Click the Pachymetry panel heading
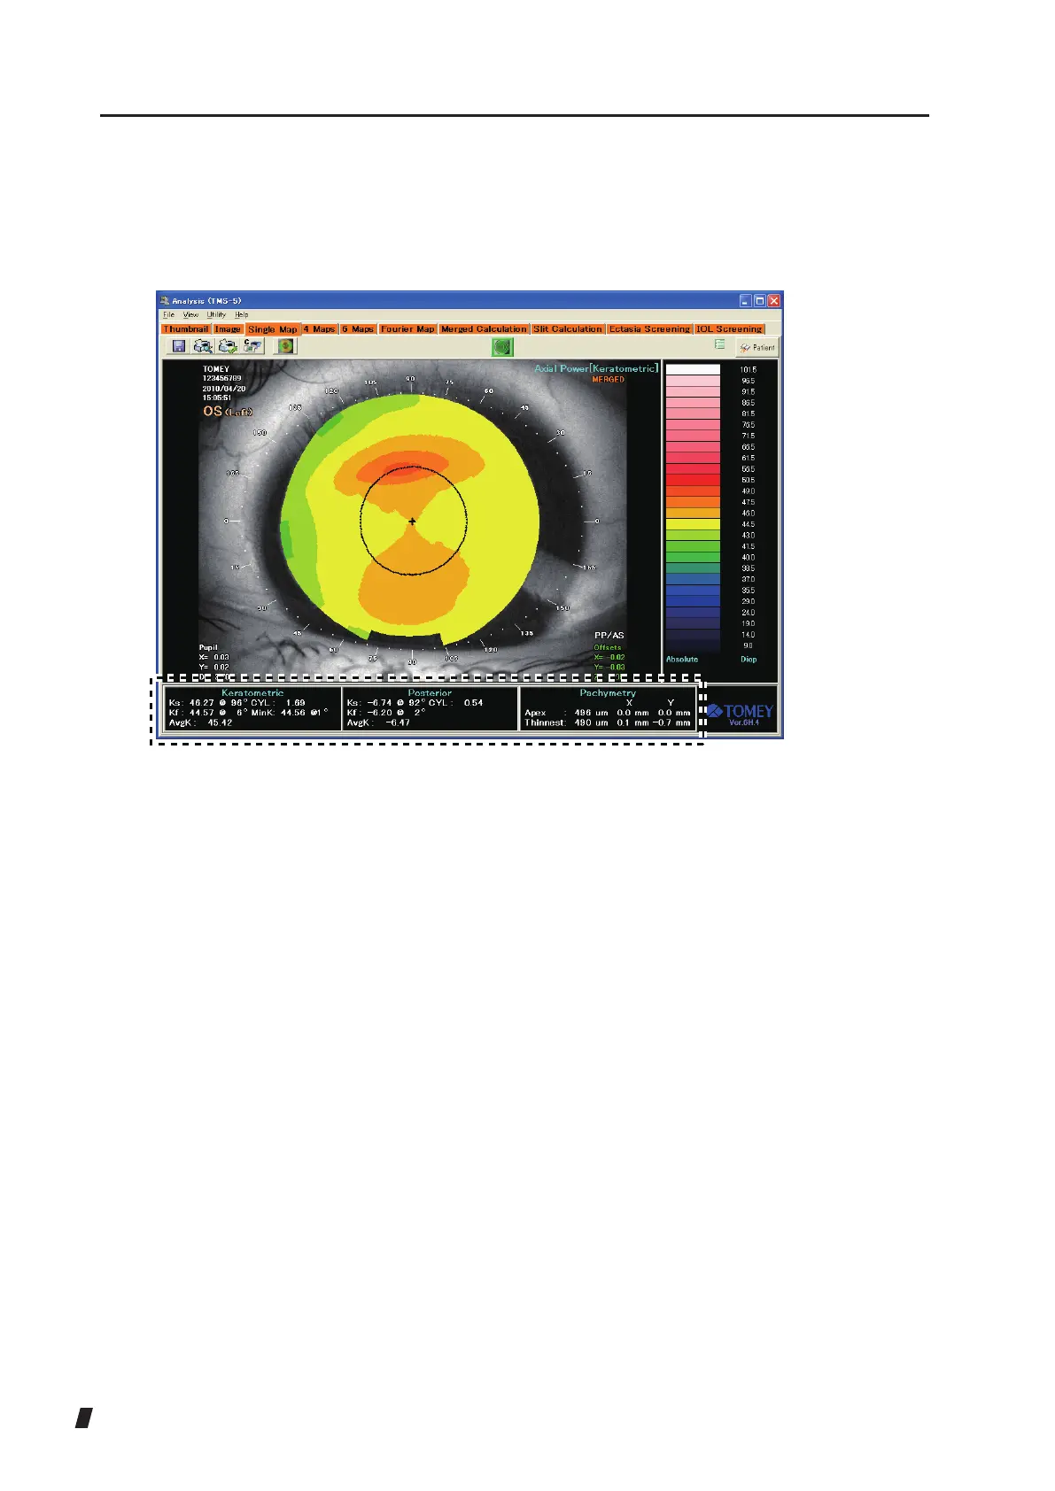 point(608,692)
